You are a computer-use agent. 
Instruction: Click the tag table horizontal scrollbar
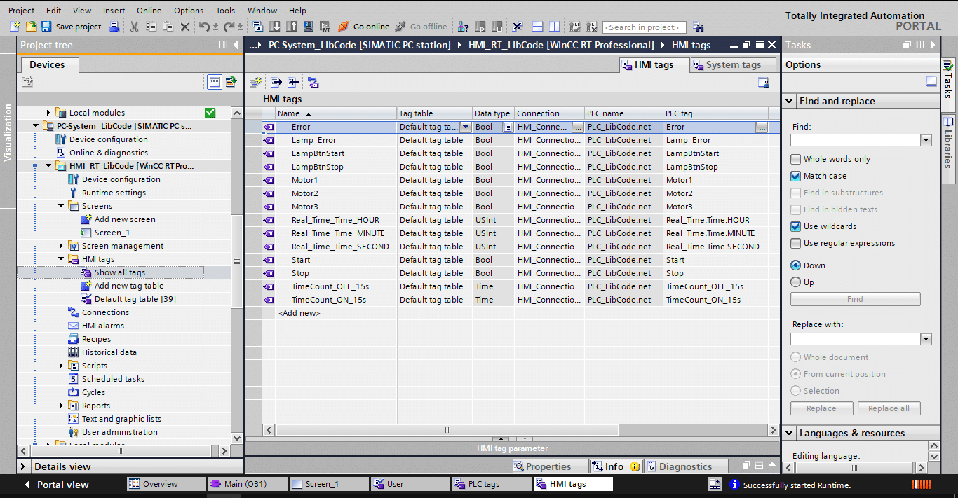coord(447,430)
